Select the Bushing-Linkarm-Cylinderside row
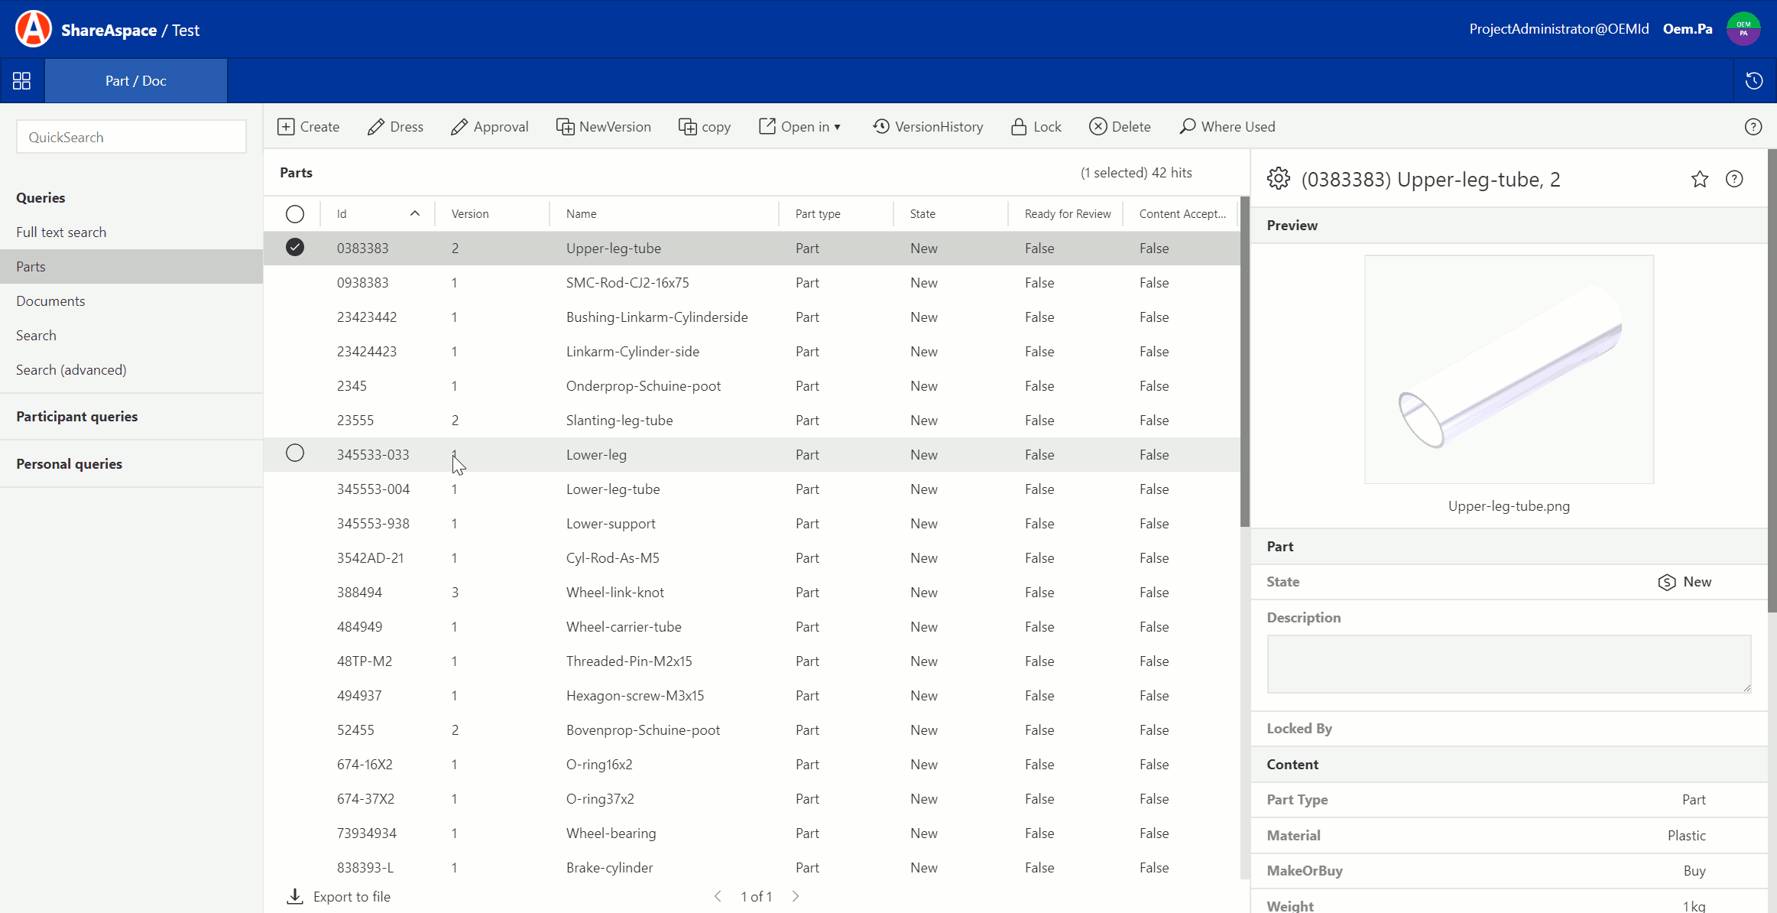Image resolution: width=1777 pixels, height=913 pixels. [752, 317]
